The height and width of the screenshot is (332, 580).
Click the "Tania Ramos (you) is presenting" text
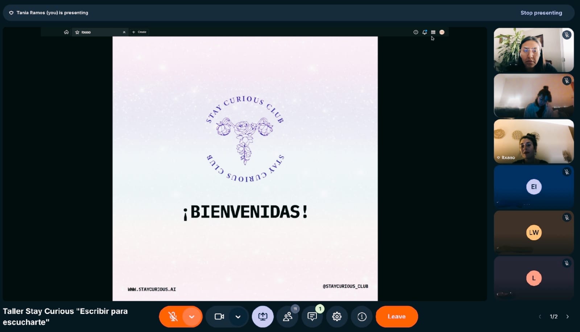52,13
